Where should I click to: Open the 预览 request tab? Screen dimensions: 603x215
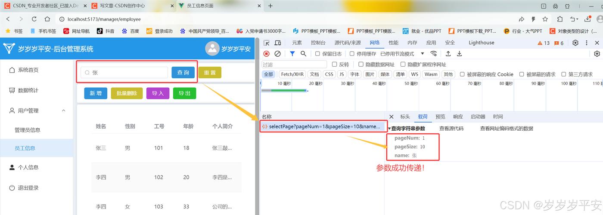tap(440, 117)
